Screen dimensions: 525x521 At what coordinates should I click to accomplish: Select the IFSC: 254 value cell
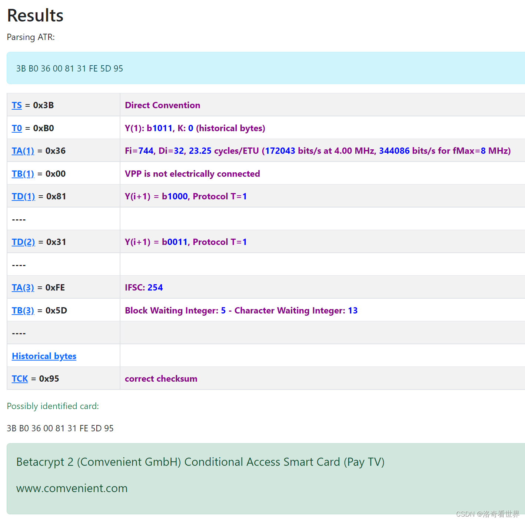click(x=144, y=287)
